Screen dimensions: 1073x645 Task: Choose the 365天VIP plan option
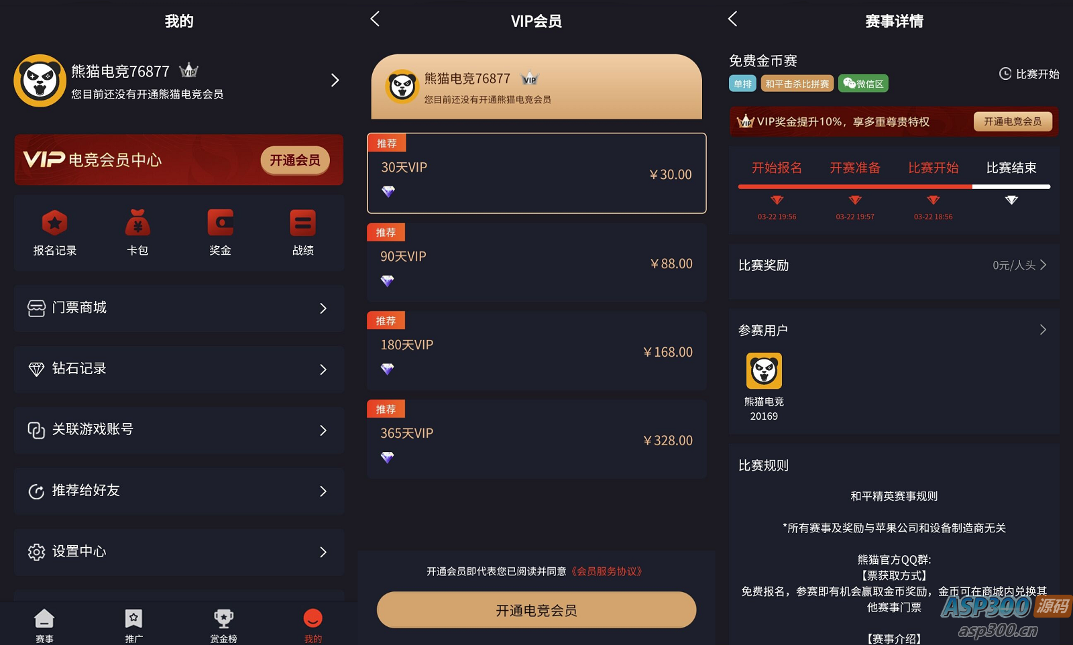point(536,439)
